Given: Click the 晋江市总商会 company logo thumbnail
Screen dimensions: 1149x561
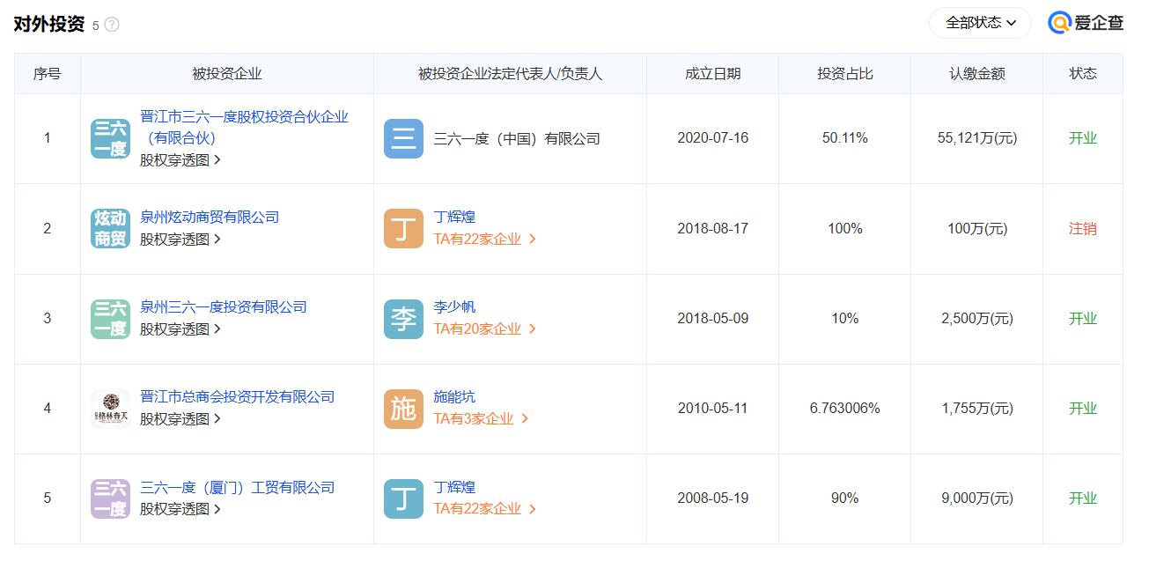Looking at the screenshot, I should pos(110,409).
